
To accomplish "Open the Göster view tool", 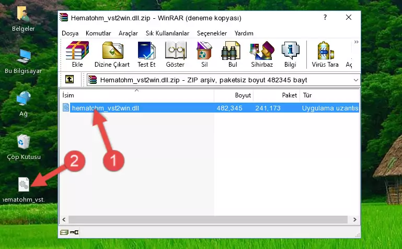I will point(175,54).
